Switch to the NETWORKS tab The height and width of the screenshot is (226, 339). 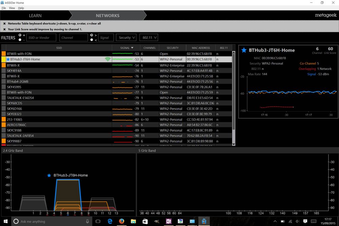[108, 16]
